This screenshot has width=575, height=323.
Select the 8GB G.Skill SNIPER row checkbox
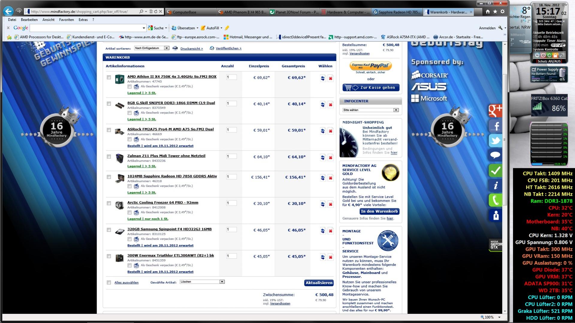109,104
